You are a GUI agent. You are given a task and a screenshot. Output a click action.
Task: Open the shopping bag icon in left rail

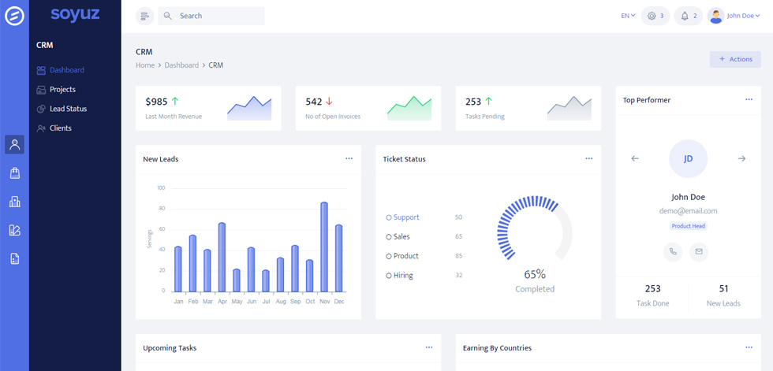[14, 173]
